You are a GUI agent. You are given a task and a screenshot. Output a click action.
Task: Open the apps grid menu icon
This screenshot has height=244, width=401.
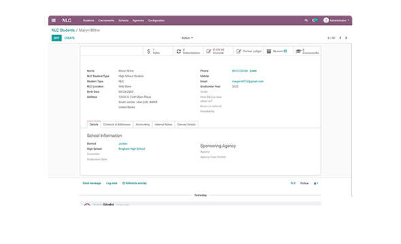54,20
